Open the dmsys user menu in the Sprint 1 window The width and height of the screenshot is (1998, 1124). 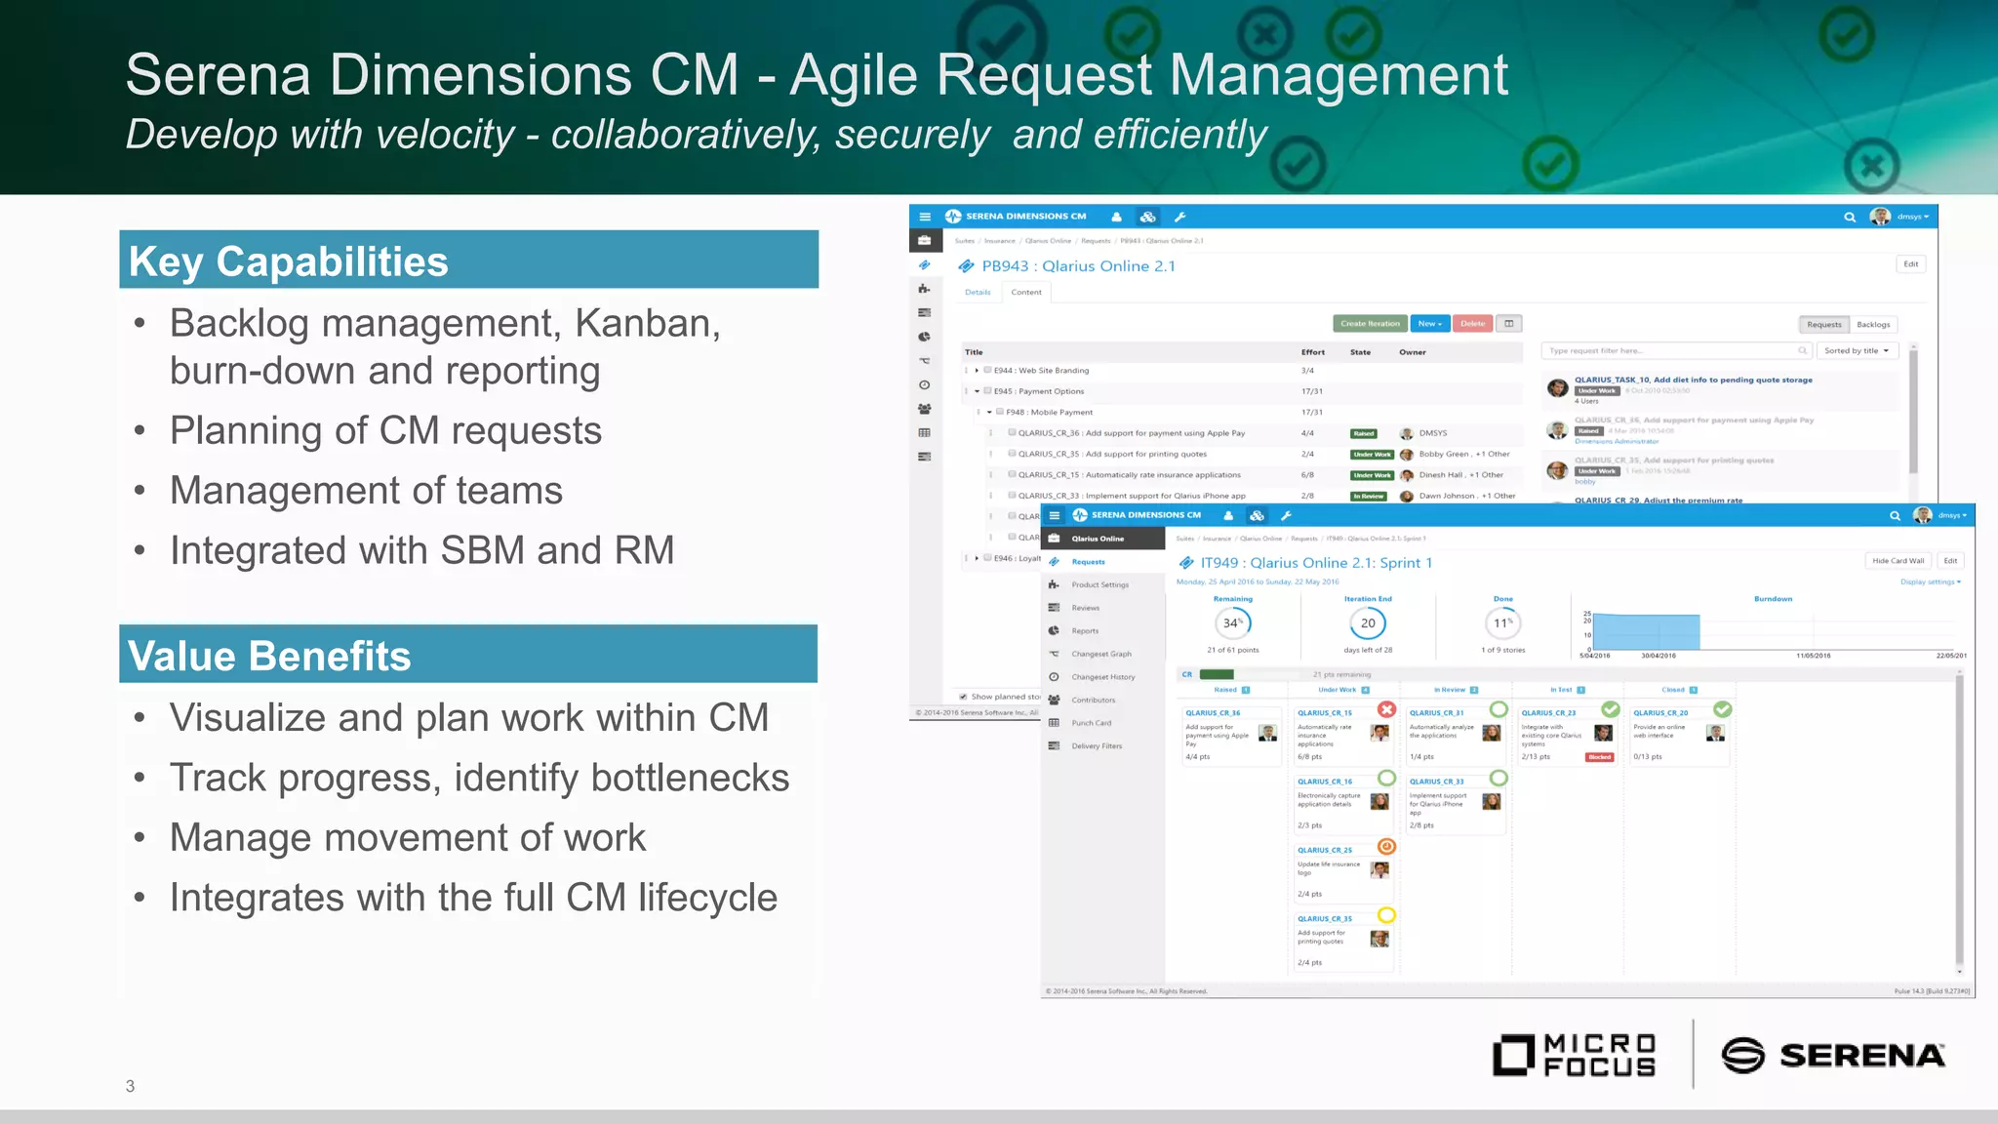[1953, 515]
